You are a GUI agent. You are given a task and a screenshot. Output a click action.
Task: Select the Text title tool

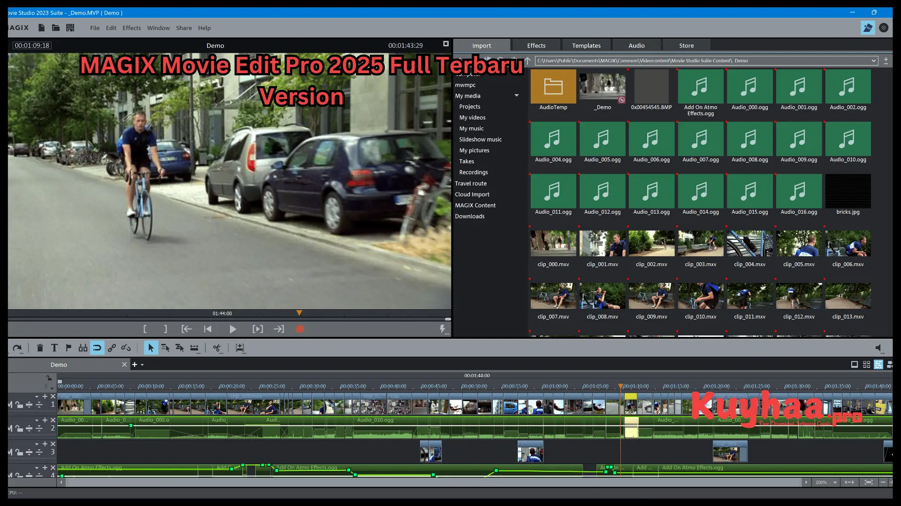pos(54,348)
